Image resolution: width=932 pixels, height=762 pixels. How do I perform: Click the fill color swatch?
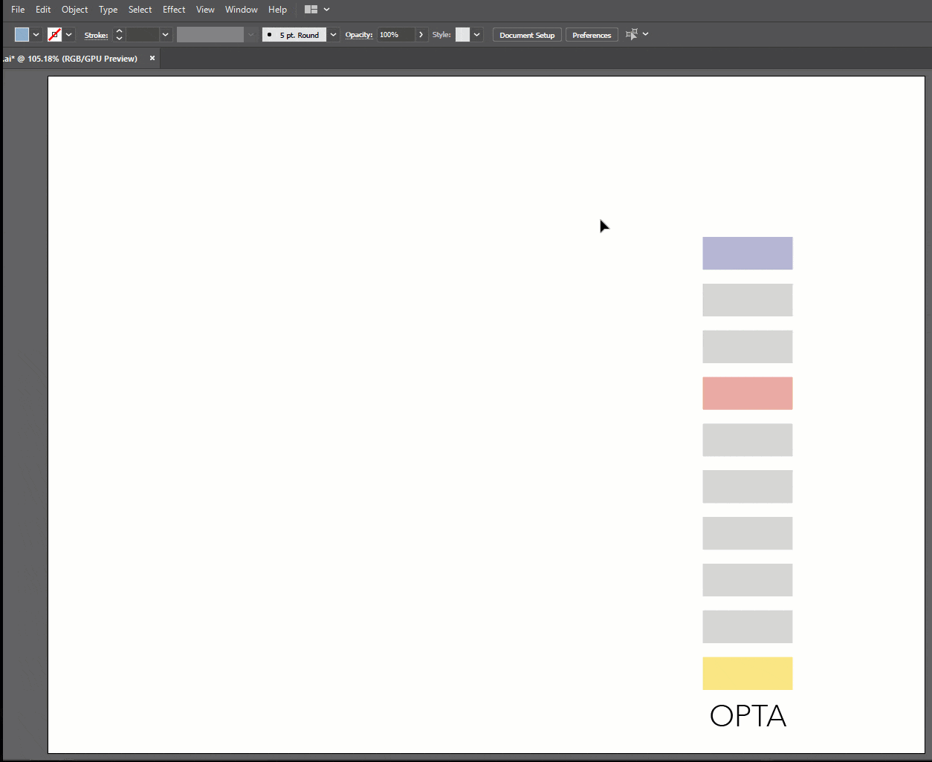click(22, 35)
